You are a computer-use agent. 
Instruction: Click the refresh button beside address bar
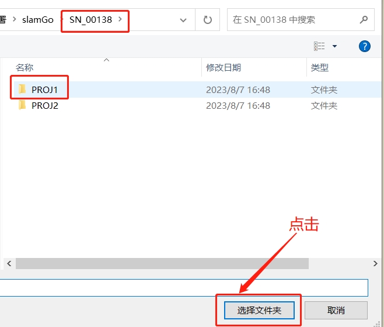click(x=207, y=20)
